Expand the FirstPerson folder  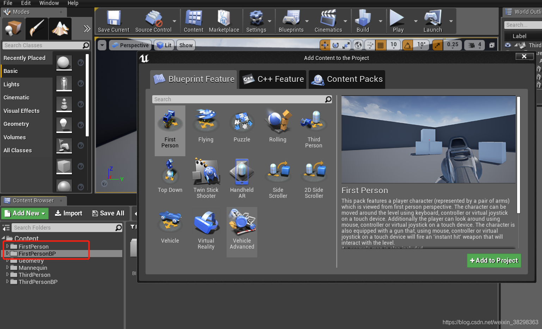coord(7,246)
